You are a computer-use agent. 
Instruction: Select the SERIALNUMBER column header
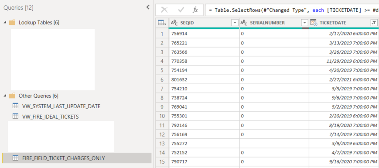(274, 23)
